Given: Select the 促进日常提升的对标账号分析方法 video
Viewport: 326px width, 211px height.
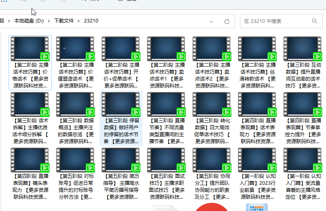Looking at the screenshot, I should tap(75, 174).
